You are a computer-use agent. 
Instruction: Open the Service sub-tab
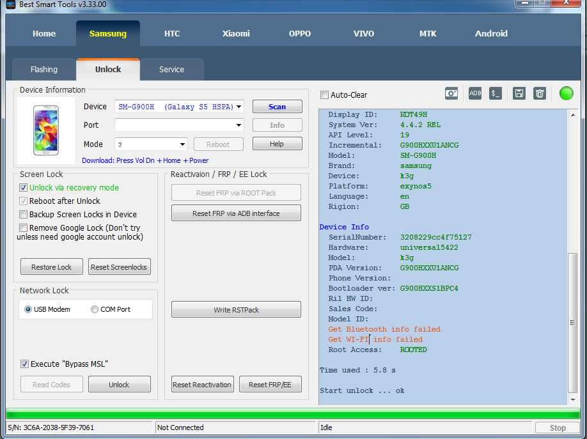tap(171, 70)
